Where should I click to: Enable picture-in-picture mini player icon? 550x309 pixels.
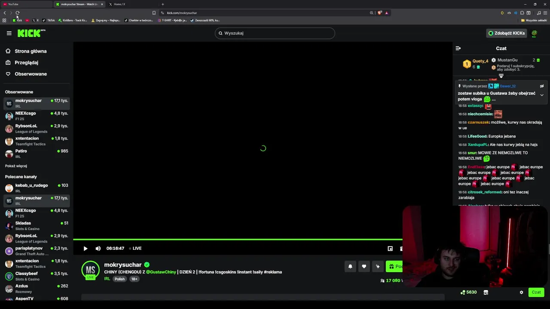click(390, 248)
